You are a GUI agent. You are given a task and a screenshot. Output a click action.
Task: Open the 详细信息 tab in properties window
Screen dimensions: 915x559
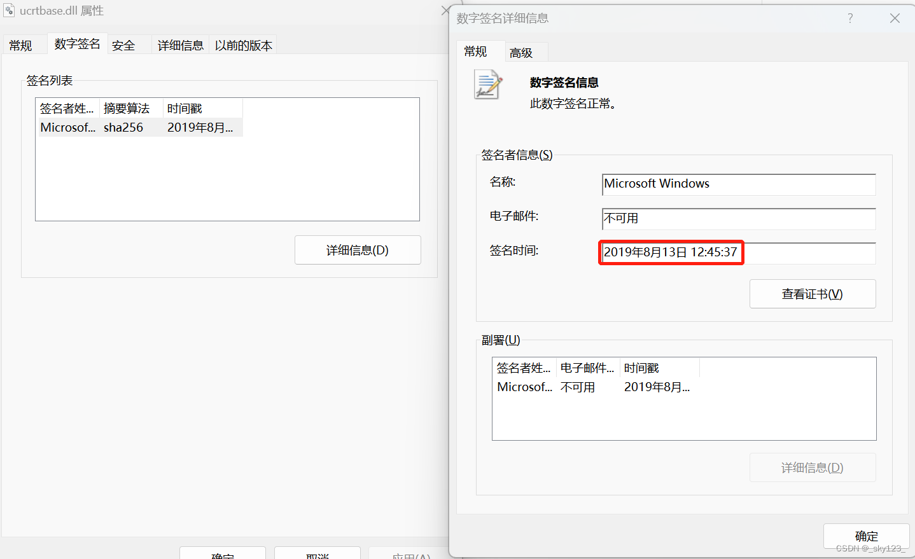coord(180,45)
